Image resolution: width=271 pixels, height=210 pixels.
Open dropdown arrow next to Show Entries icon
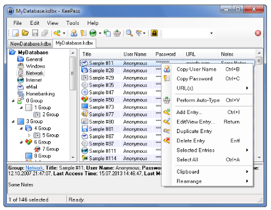(144, 33)
